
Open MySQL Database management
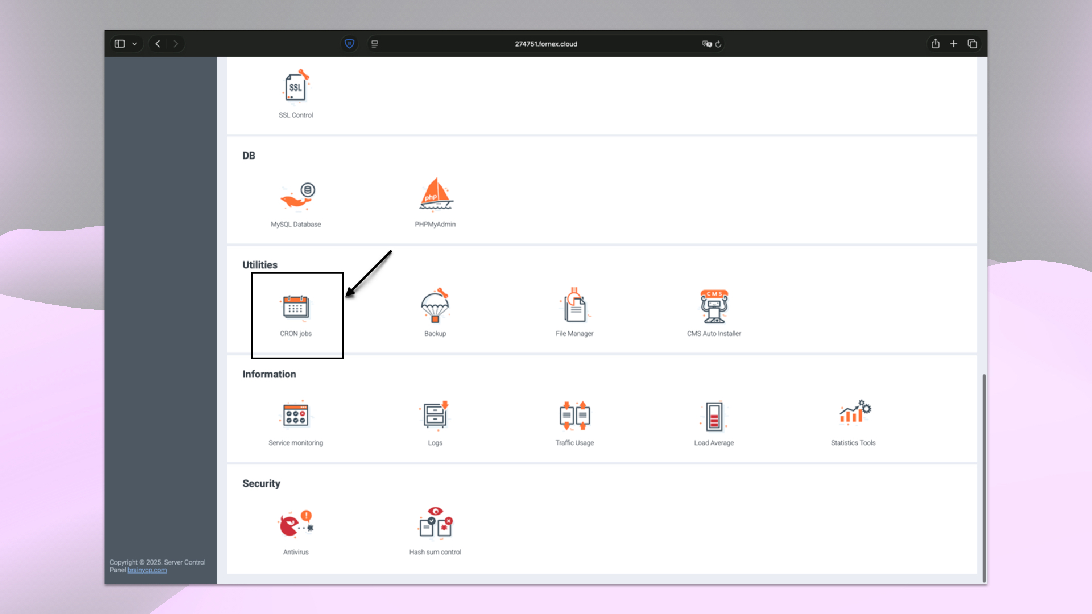tap(296, 202)
